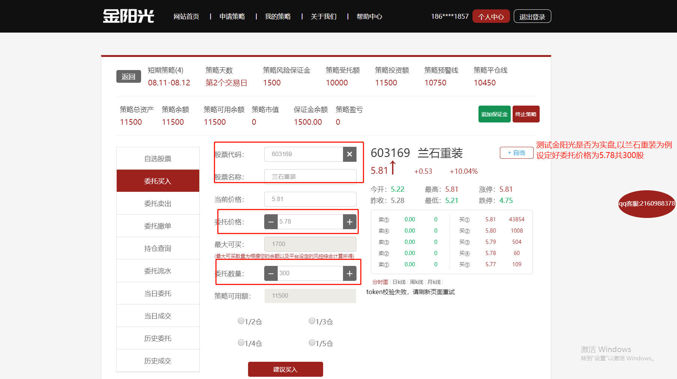Go to 持仓查询 in side menu

(x=158, y=248)
